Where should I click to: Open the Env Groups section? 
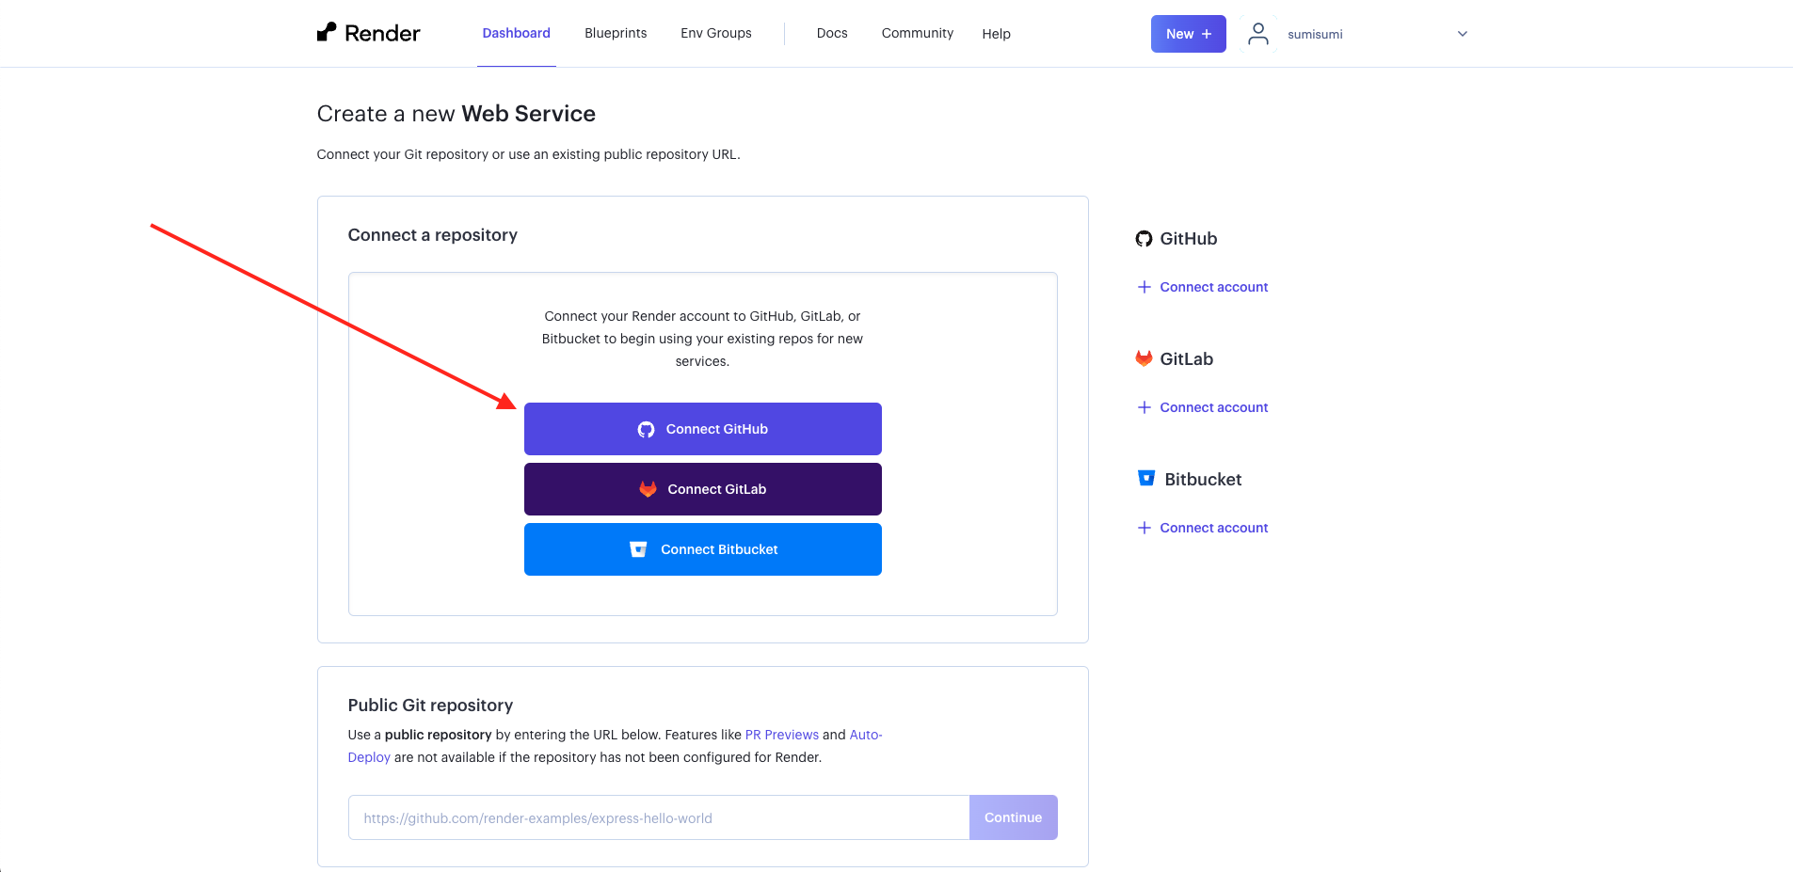click(x=715, y=33)
